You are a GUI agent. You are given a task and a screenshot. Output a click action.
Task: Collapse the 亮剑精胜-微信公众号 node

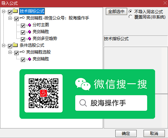pos(10,18)
